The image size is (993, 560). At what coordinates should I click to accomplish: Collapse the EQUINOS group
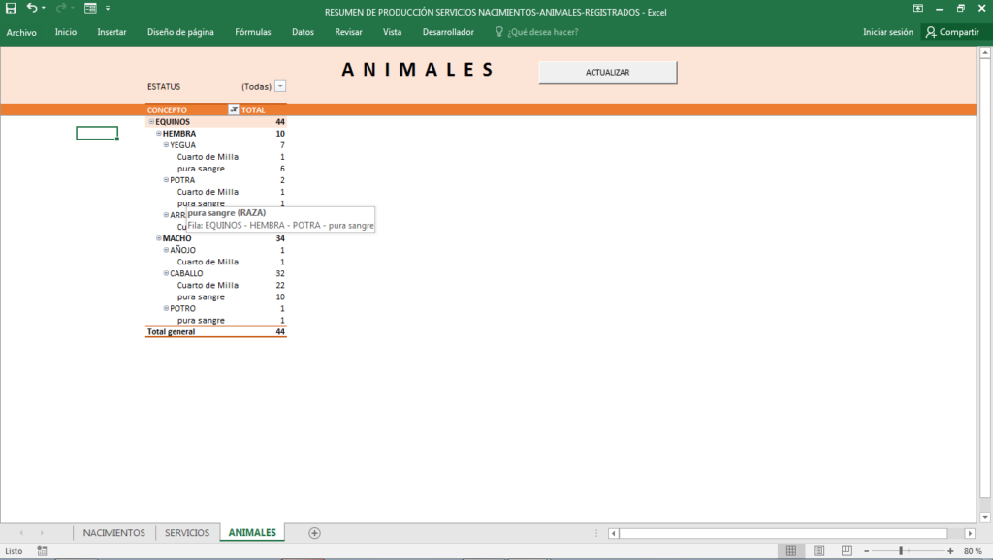tap(151, 121)
